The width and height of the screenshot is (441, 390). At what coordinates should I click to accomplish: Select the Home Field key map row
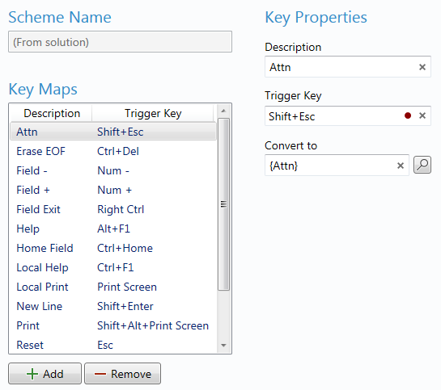(113, 248)
